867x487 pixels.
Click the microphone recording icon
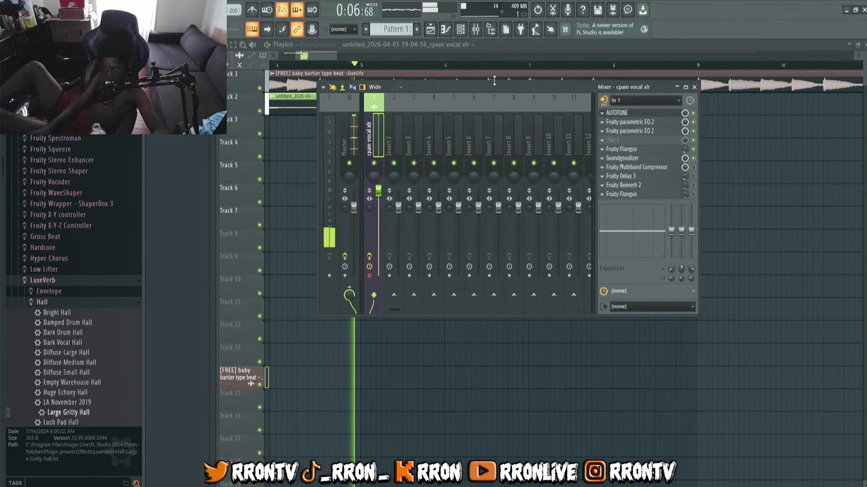pos(568,9)
